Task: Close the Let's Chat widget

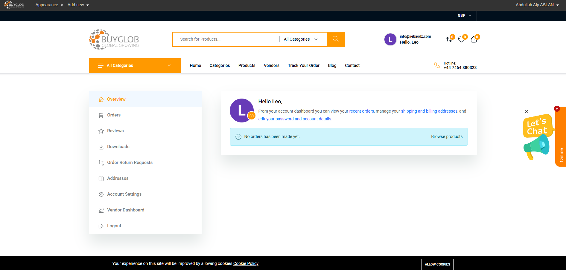Action: click(527, 112)
